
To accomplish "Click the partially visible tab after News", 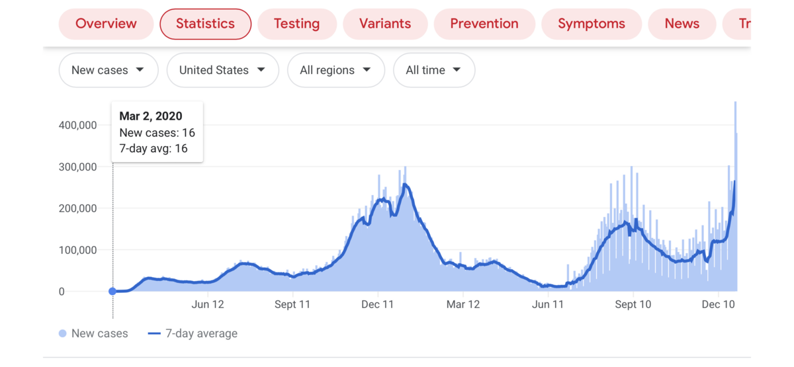I will (x=744, y=24).
